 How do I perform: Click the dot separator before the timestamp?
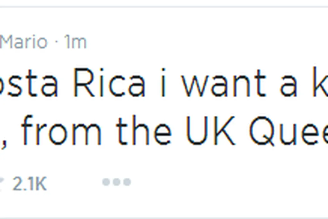57,43
